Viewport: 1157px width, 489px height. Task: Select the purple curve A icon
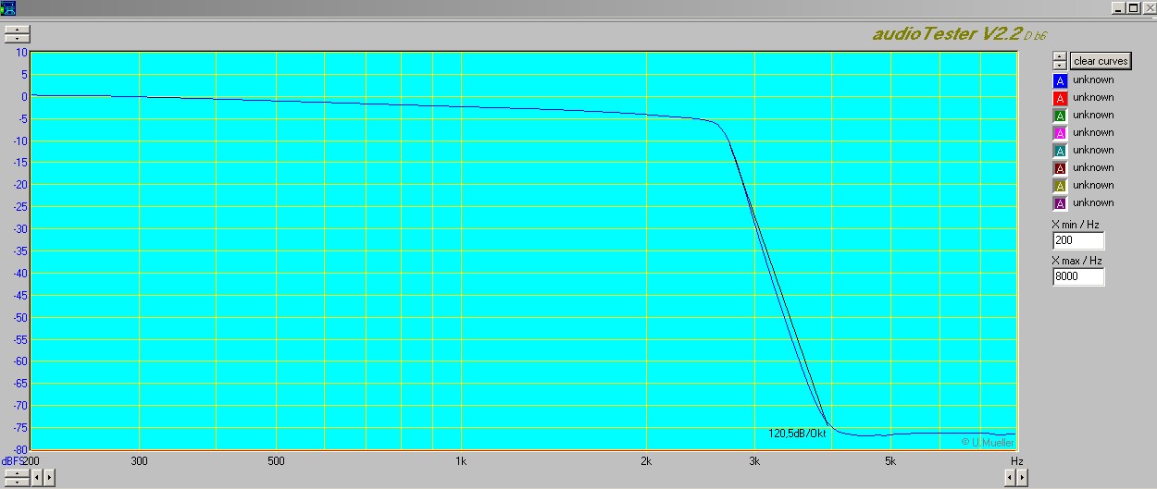pyautogui.click(x=1060, y=203)
